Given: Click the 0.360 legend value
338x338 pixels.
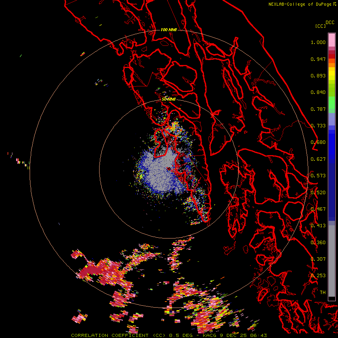Looking at the screenshot, I should pos(318,243).
